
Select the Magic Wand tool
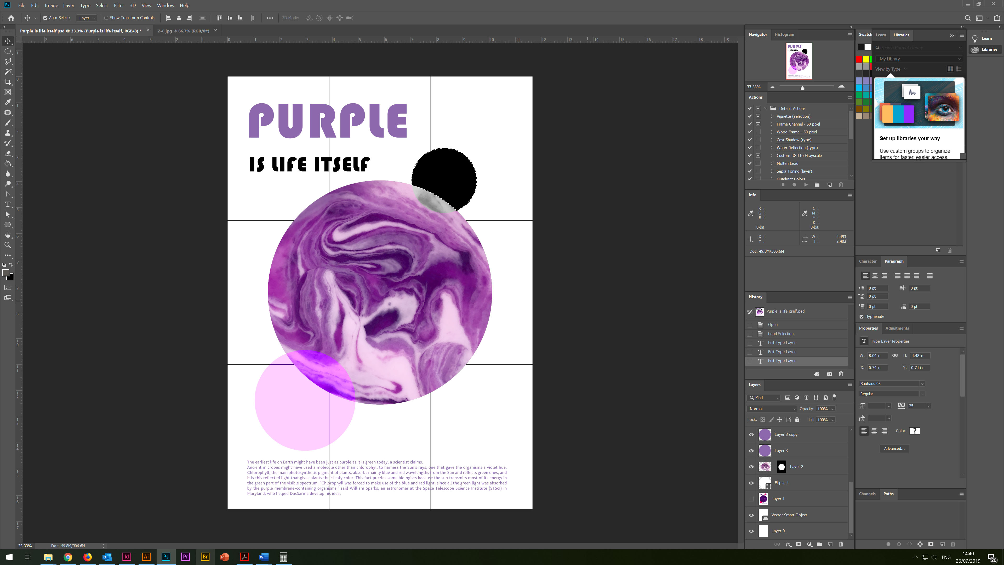[8, 72]
